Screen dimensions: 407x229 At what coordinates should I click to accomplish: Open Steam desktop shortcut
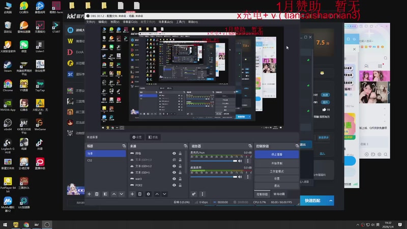click(8, 67)
